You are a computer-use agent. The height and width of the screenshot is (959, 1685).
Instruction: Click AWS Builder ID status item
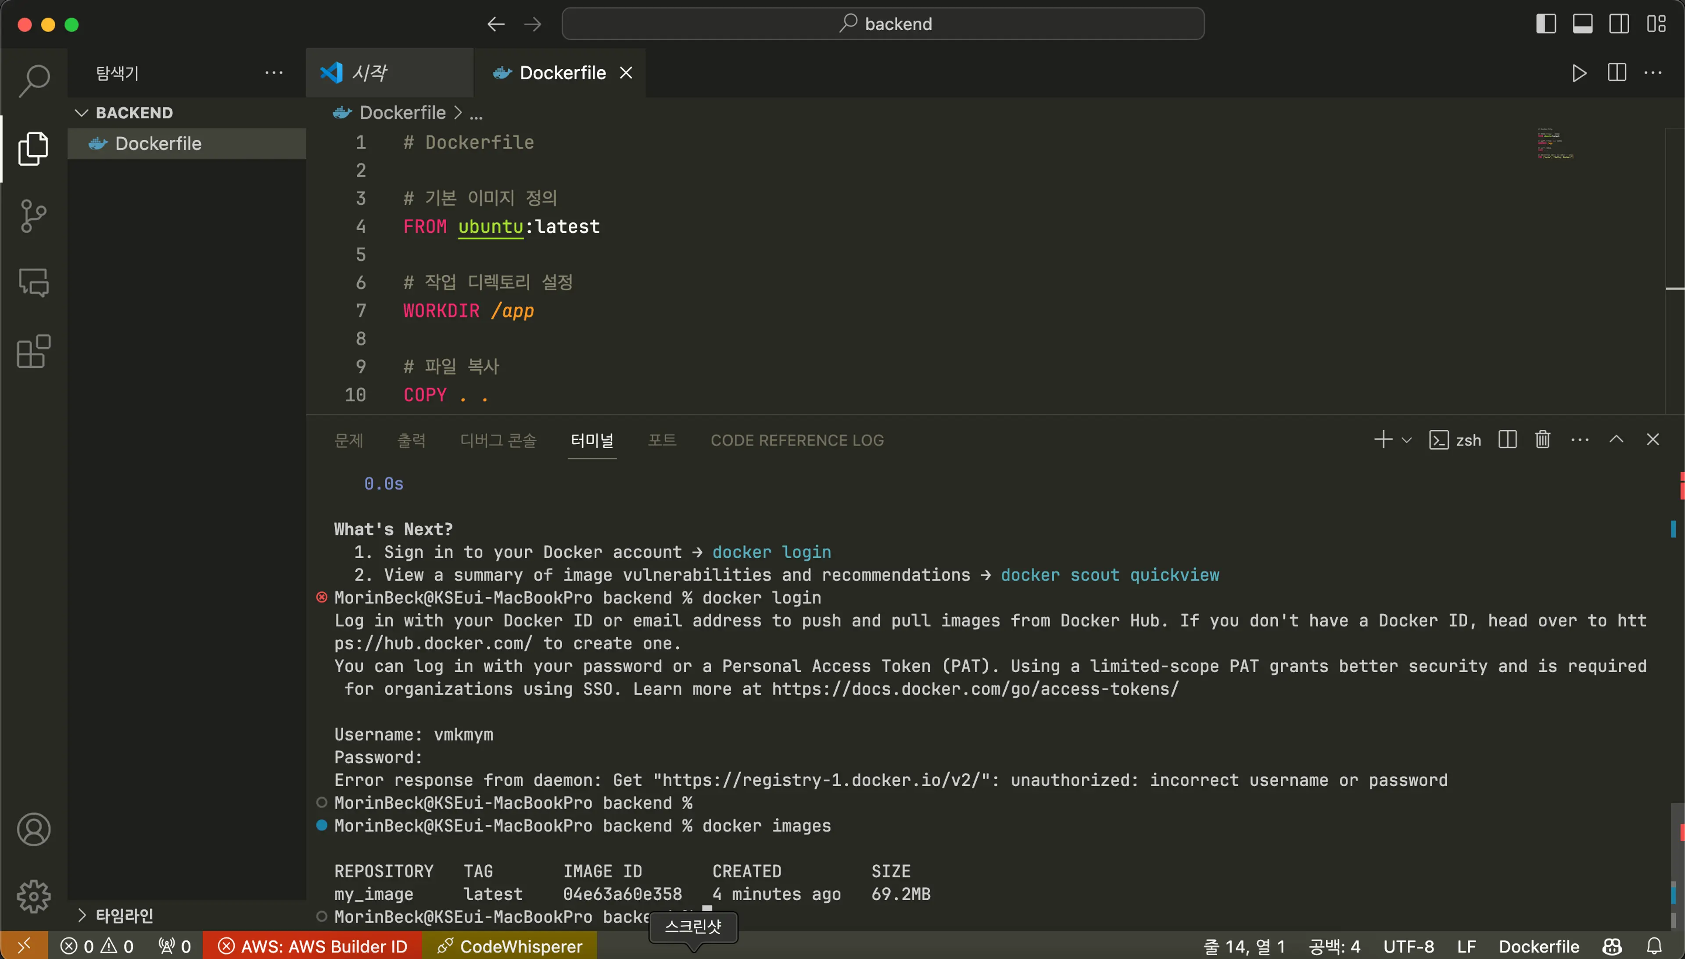pyautogui.click(x=312, y=946)
